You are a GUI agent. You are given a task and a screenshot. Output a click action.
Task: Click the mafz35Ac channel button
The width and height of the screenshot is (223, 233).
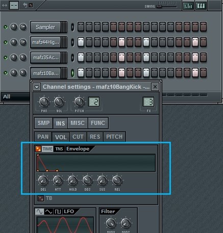(45, 58)
